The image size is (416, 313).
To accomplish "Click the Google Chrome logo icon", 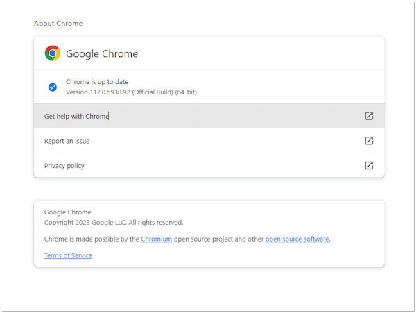I will [x=53, y=53].
